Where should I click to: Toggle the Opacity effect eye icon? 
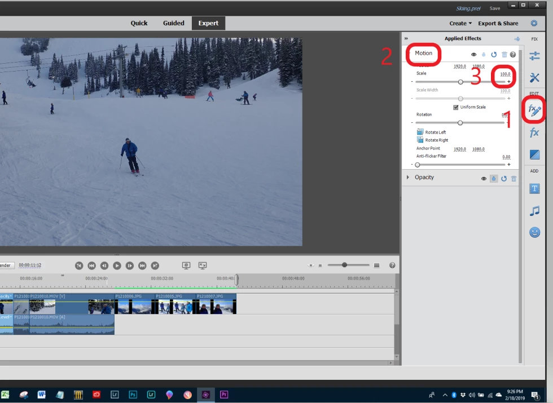[x=484, y=179]
